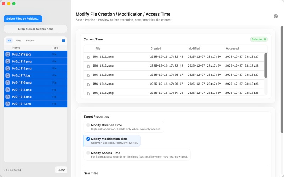
Task: Select IMG_1218.jpg in the sidebar list
Action: [35, 54]
